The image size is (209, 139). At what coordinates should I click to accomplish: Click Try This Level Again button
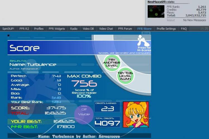(125, 76)
